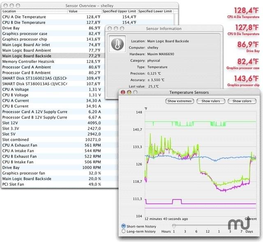Select Short-term history radio button
Screen dimensions: 263x242
(123, 226)
